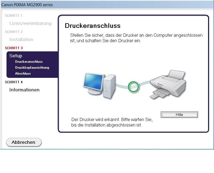Click the 'Der Drucker wird erkannt' status text
Screen dimensions: 214x173
(x=112, y=122)
